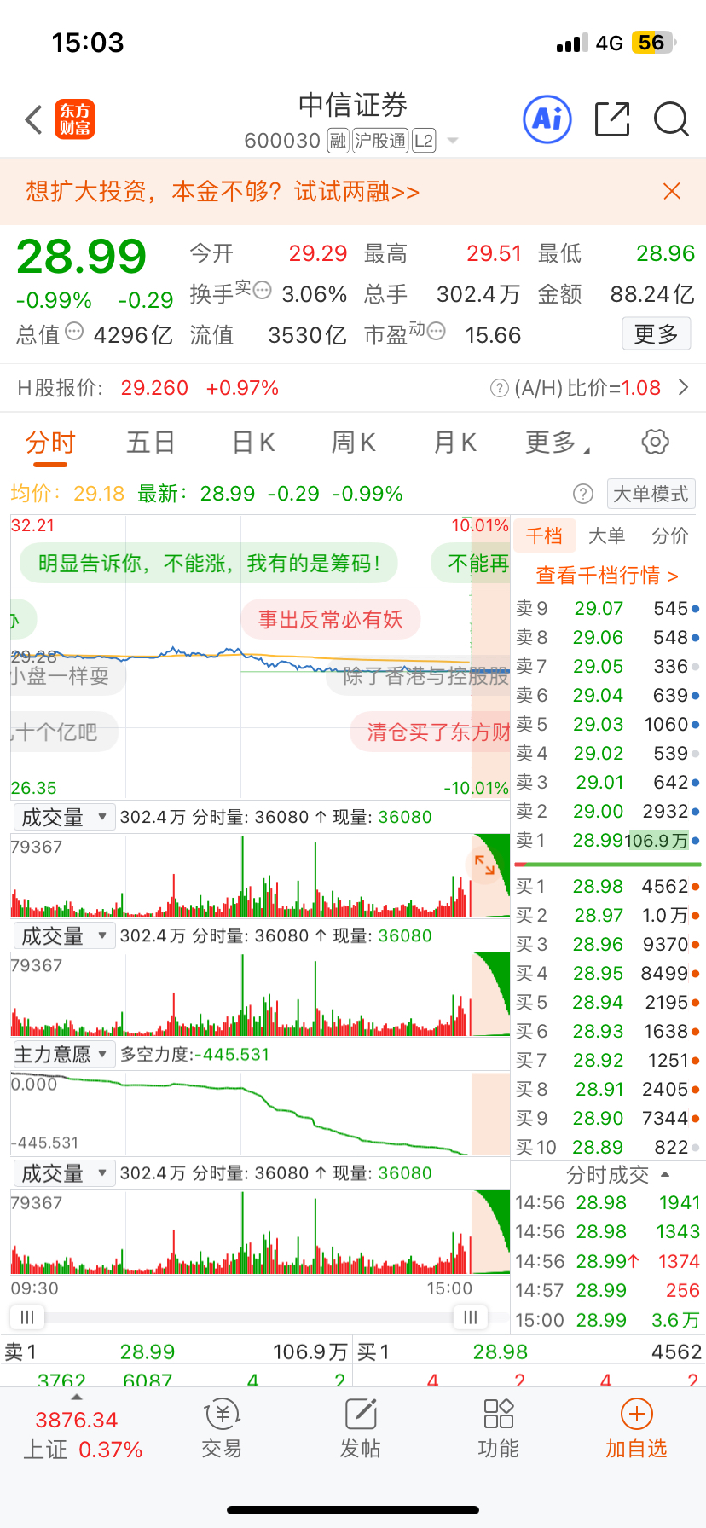Tap the 融 tag under stock name
The width and height of the screenshot is (706, 1528).
click(339, 141)
